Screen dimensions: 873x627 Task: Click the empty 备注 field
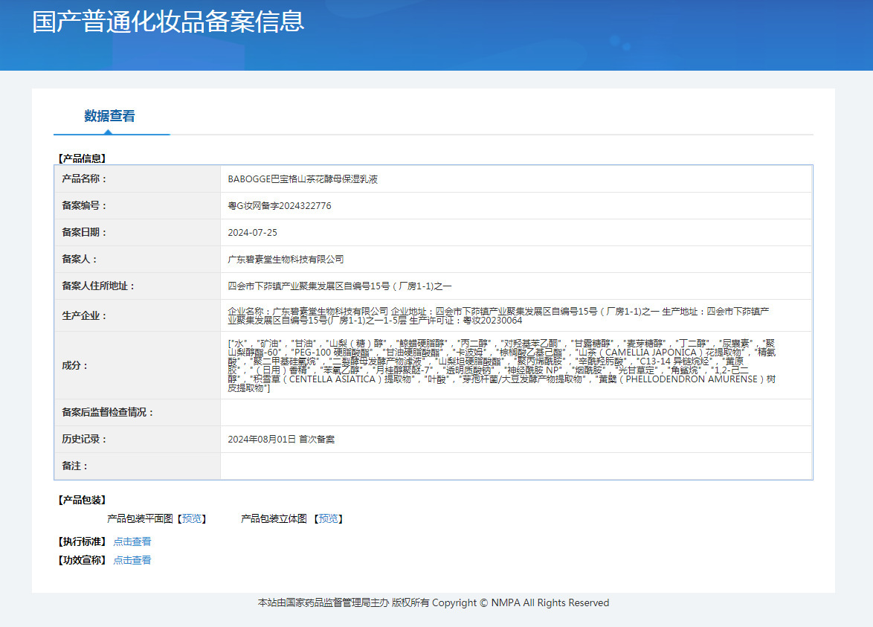446,466
